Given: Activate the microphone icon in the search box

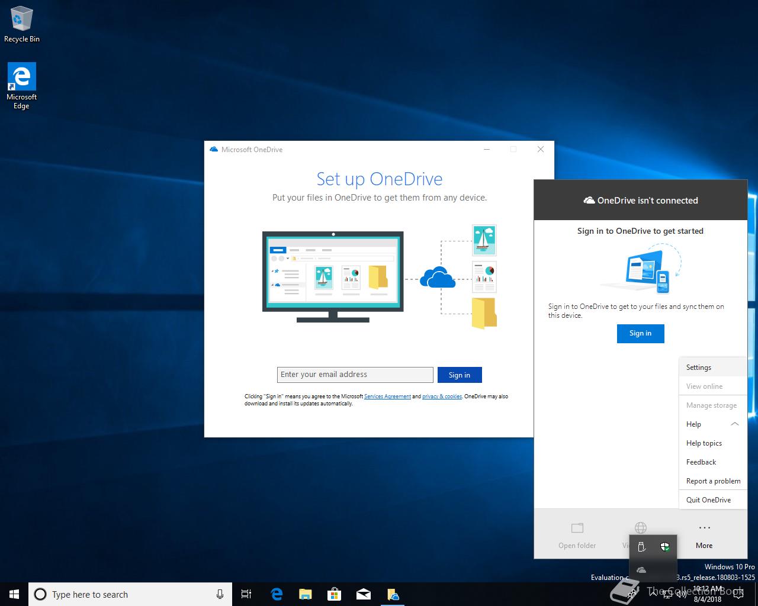Looking at the screenshot, I should (220, 594).
